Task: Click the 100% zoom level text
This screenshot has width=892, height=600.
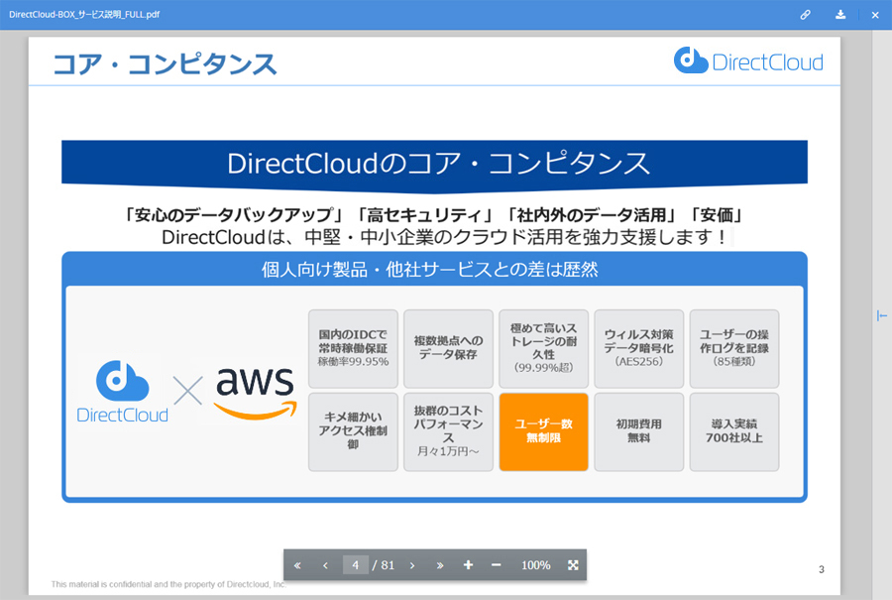Action: 536,565
